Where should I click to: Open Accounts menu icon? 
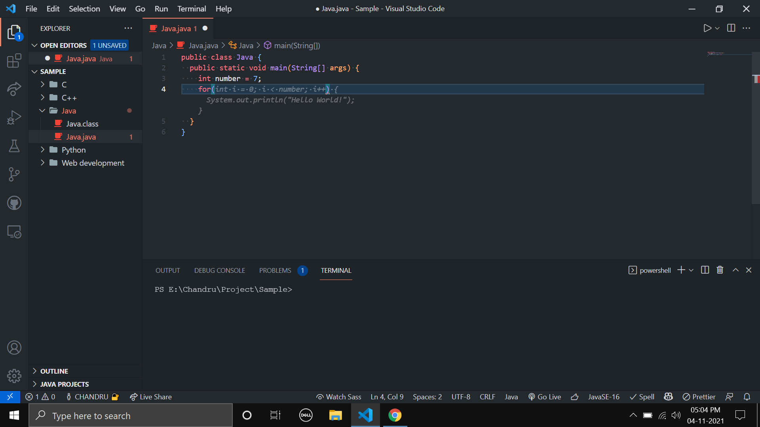(14, 348)
